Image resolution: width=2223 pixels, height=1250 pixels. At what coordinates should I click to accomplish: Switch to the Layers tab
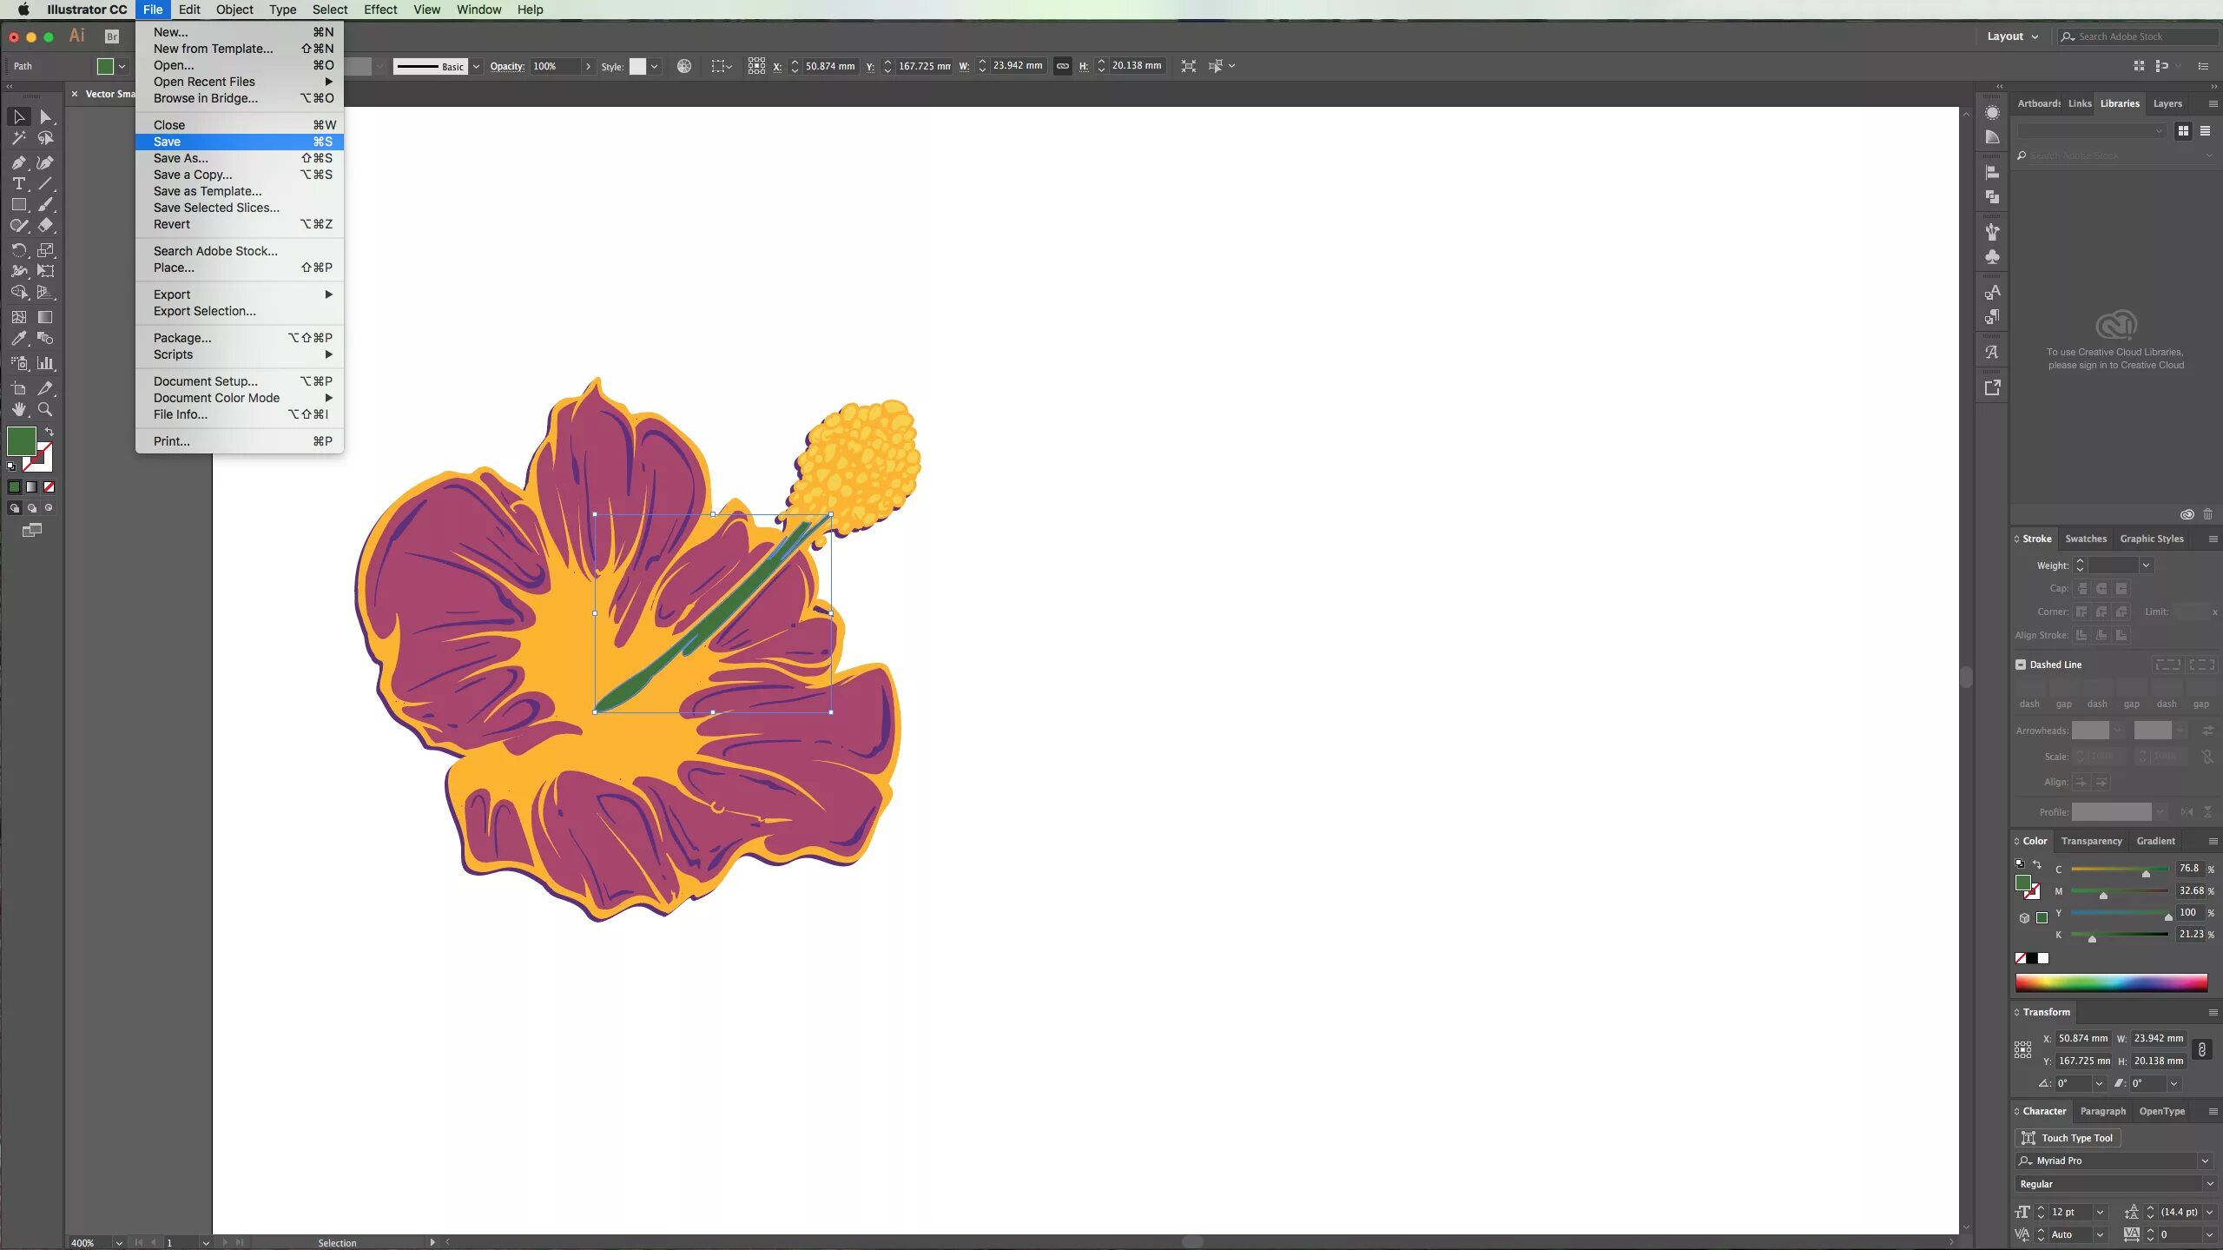click(2167, 103)
